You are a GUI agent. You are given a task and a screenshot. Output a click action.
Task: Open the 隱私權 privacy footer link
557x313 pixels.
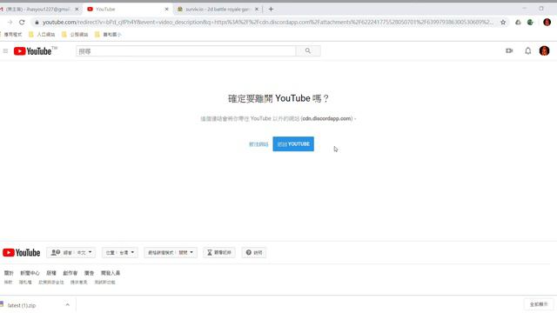[25, 282]
